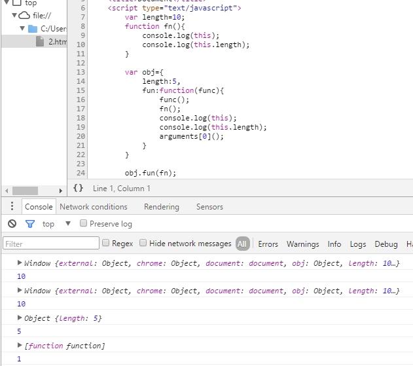Image resolution: width=413 pixels, height=366 pixels.
Task: Open the Rendering tab
Action: click(162, 207)
